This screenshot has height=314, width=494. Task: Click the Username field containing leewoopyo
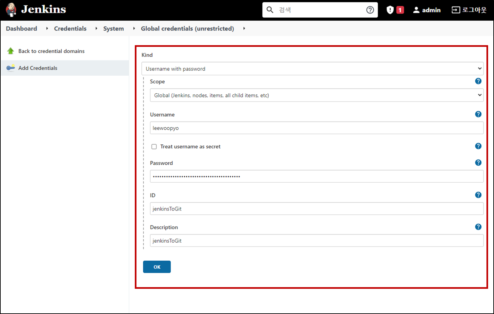pyautogui.click(x=317, y=128)
